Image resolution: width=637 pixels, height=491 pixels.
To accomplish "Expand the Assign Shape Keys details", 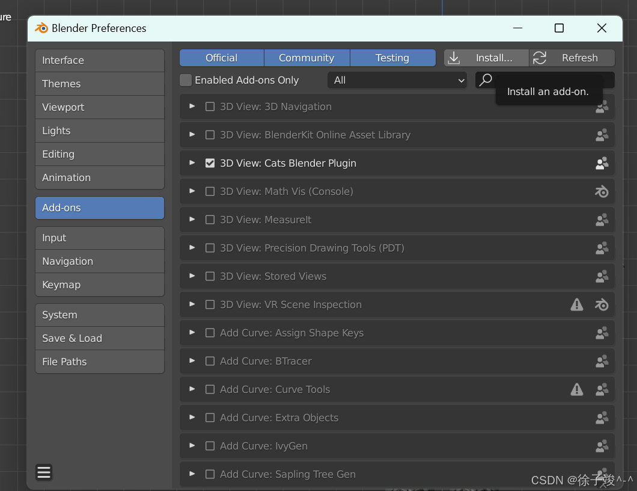I will coord(192,332).
